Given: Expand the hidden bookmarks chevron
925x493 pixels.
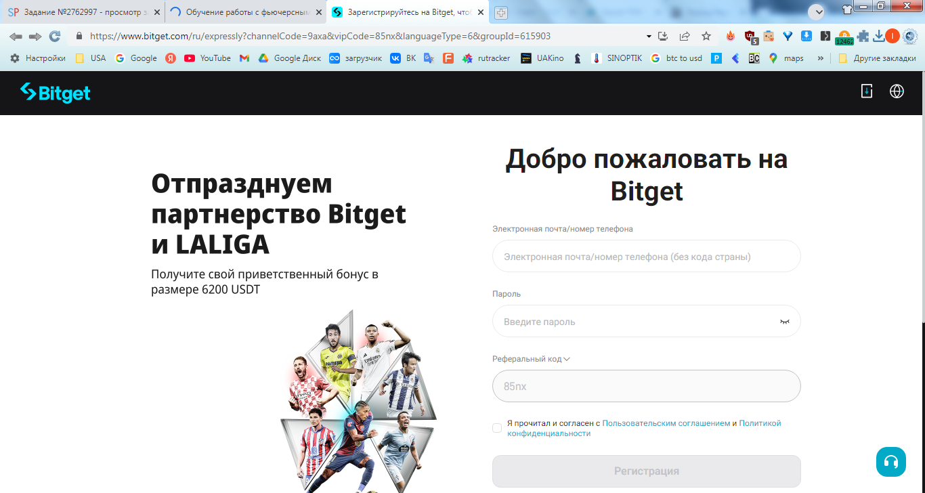Looking at the screenshot, I should tap(821, 58).
